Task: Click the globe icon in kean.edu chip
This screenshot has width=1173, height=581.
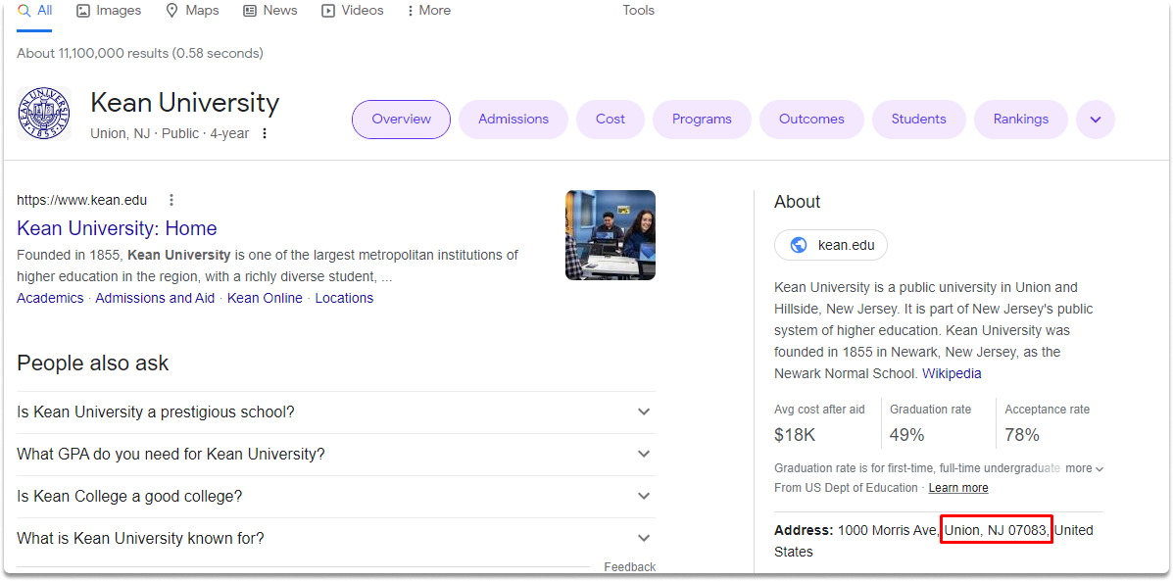Action: [799, 245]
